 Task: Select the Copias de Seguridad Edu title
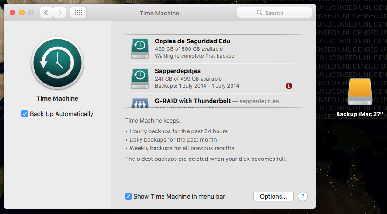tap(192, 41)
